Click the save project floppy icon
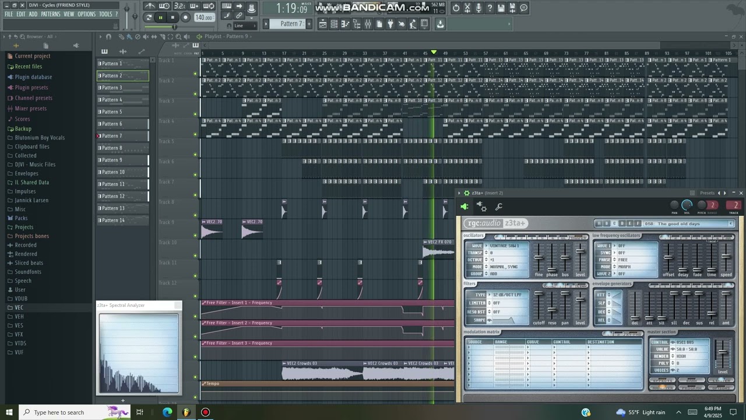The image size is (746, 420). (x=501, y=8)
